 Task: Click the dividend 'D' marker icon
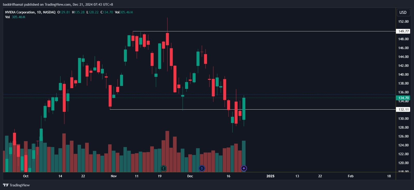(202, 168)
